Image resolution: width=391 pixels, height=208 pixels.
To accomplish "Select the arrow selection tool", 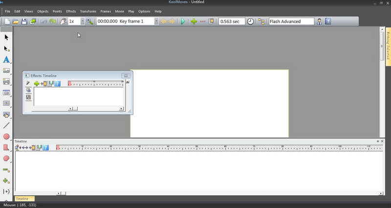I will coord(6,38).
